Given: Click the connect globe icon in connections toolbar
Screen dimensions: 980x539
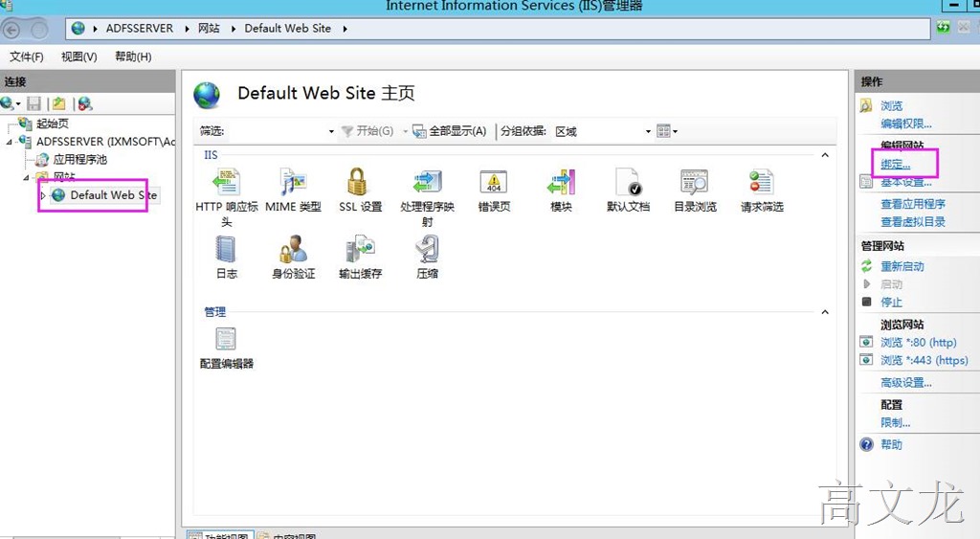Looking at the screenshot, I should (x=8, y=103).
